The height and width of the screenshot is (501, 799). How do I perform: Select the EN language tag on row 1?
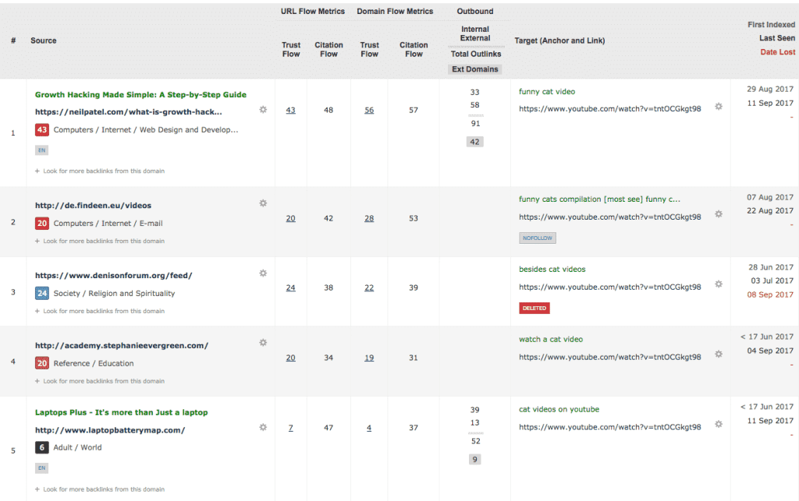[x=41, y=150]
